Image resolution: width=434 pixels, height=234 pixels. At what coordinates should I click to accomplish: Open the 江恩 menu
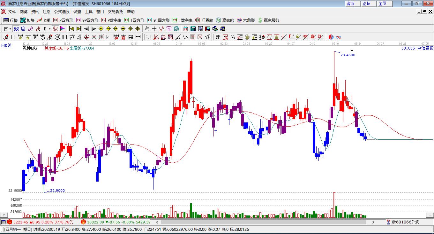[47, 12]
